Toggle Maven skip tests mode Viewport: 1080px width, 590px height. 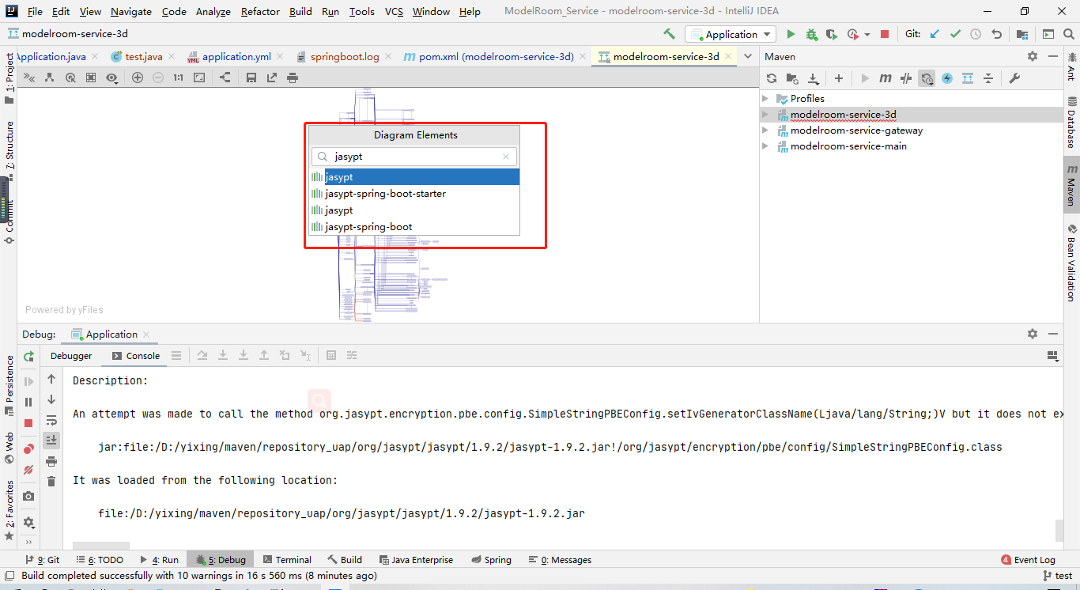tap(947, 78)
